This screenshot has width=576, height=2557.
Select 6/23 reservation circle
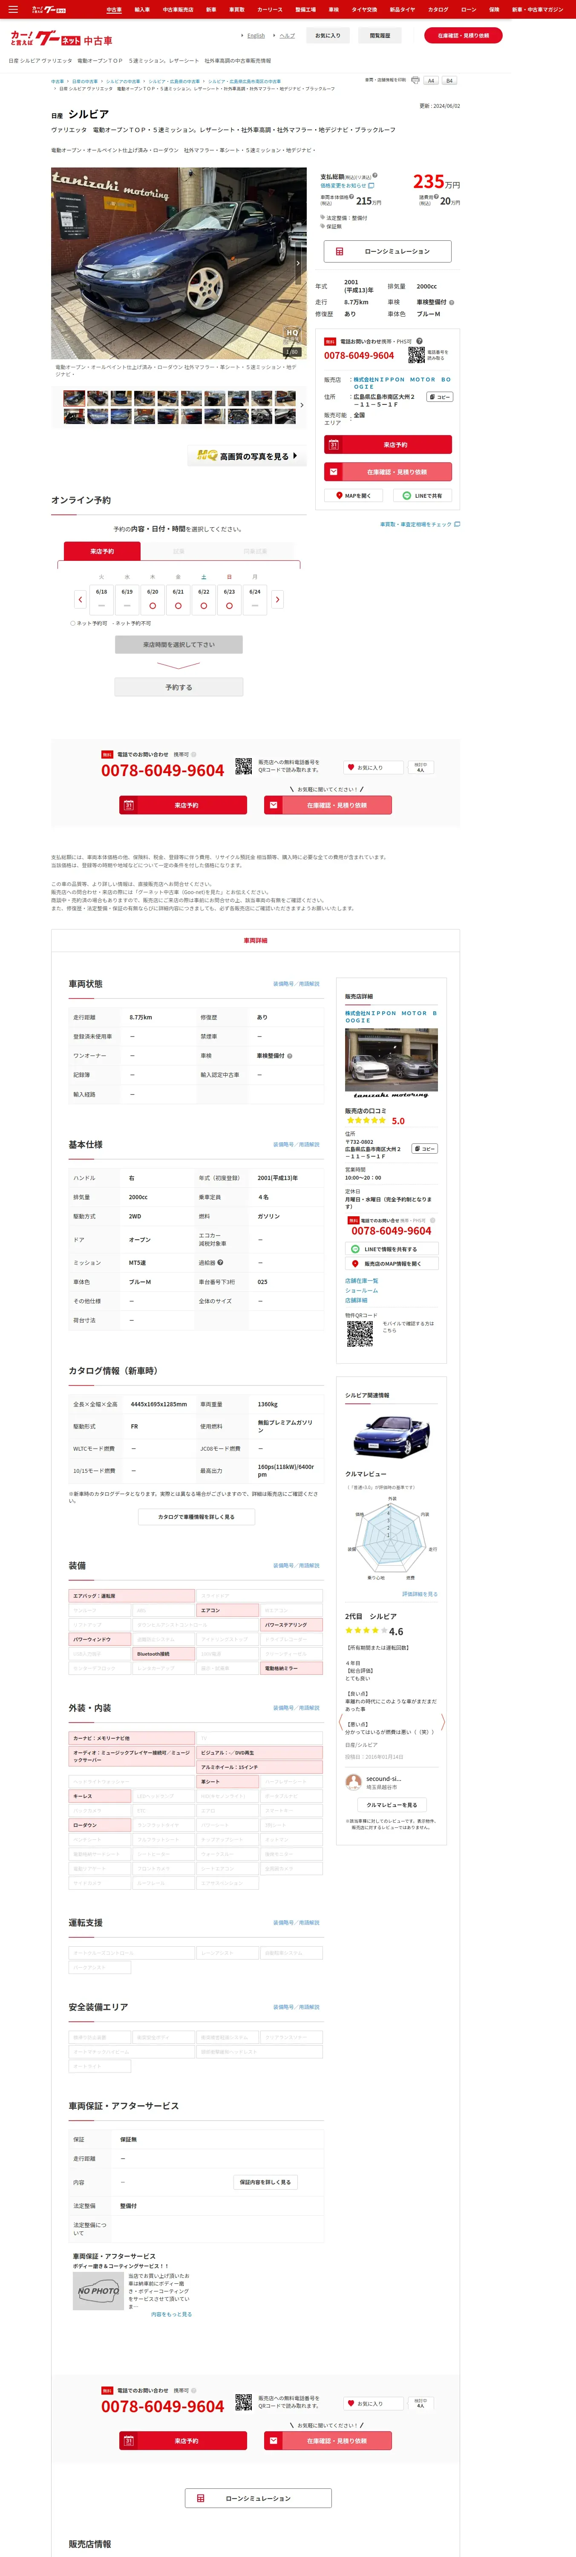click(x=229, y=606)
